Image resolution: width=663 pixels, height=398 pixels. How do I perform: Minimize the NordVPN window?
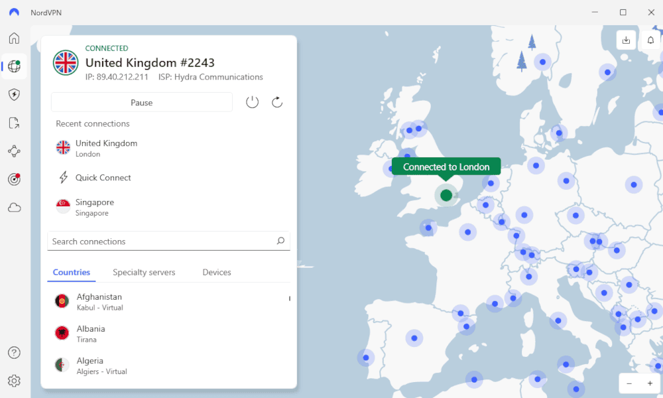click(595, 12)
